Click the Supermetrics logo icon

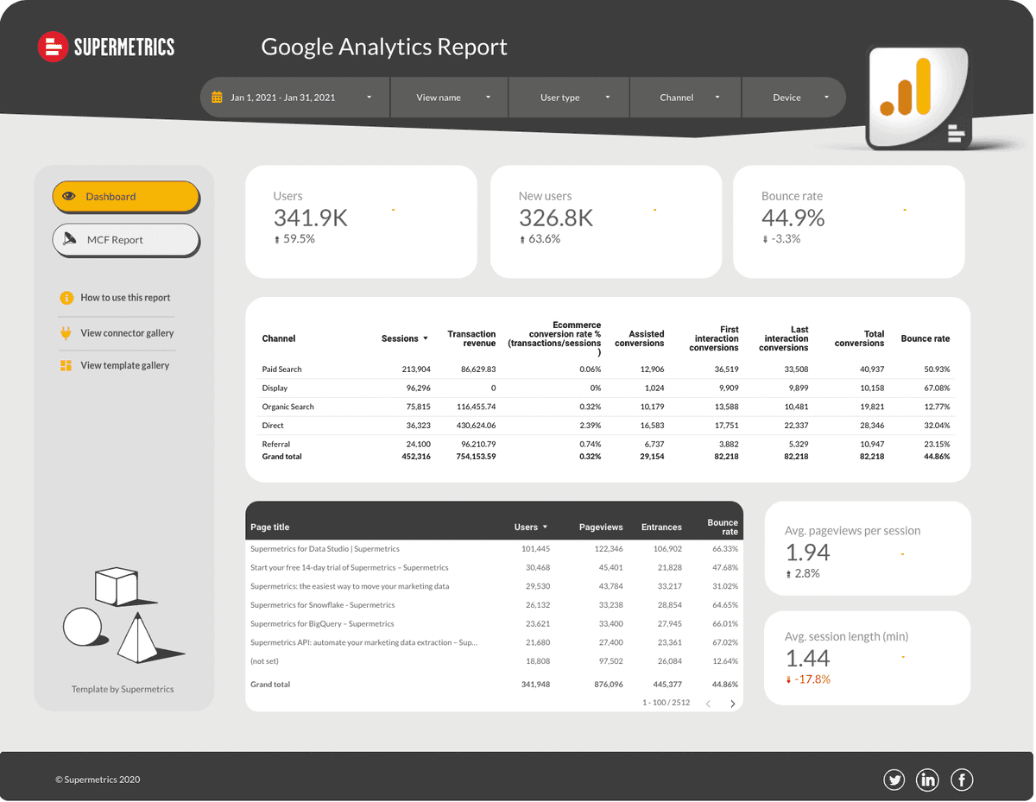tap(53, 47)
